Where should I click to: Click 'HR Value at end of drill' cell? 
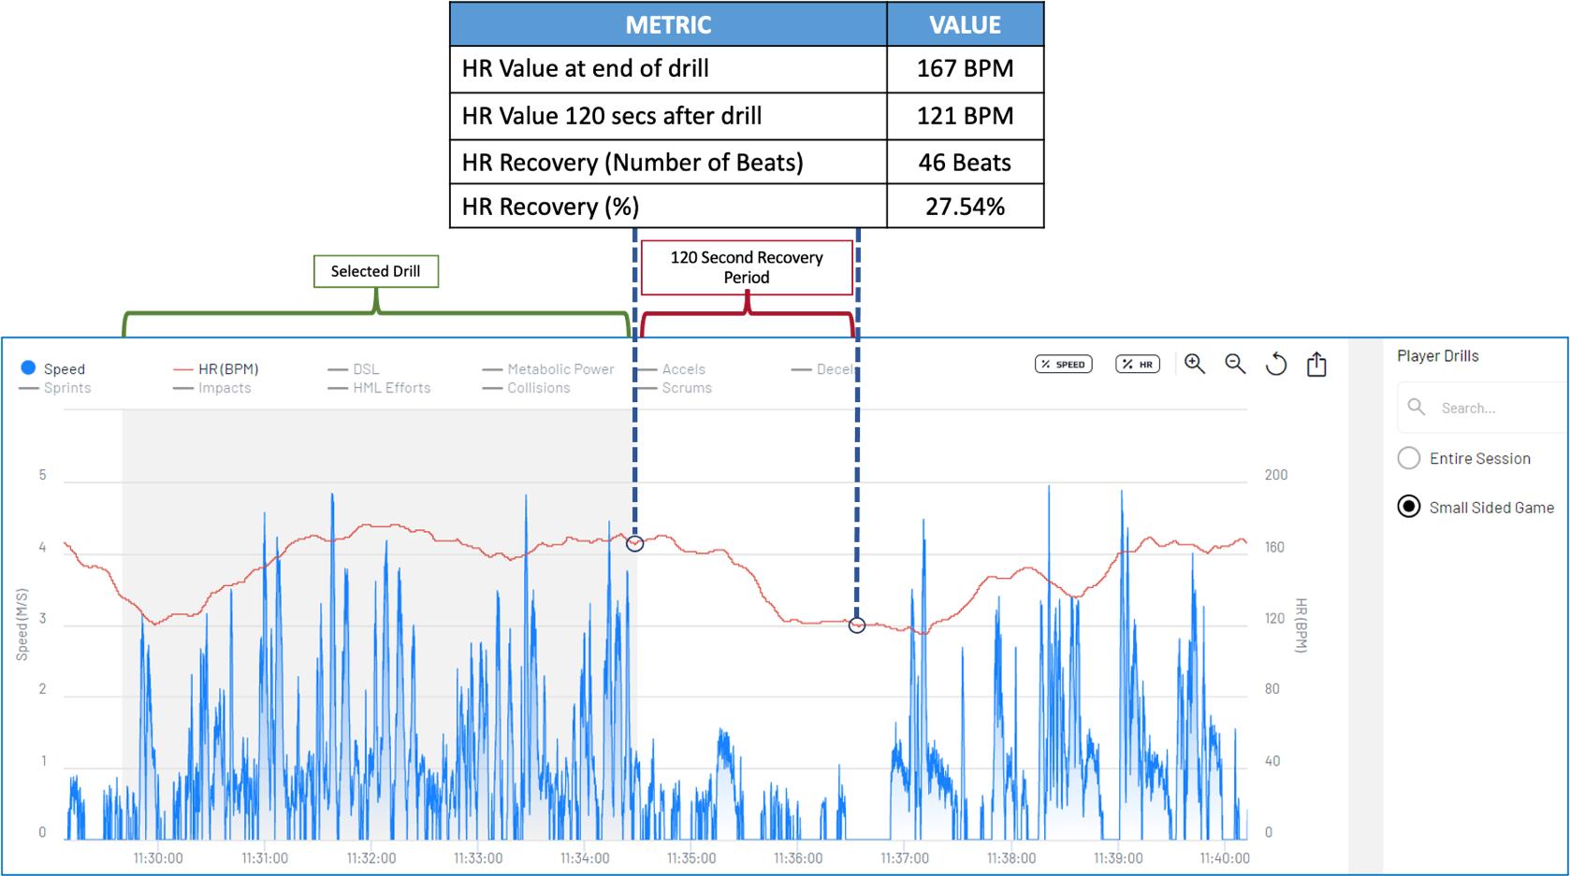(668, 69)
